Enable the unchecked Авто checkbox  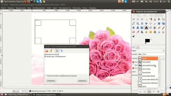pyautogui.click(x=133, y=65)
